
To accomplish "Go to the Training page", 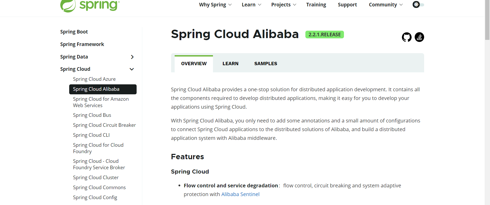I will [316, 5].
